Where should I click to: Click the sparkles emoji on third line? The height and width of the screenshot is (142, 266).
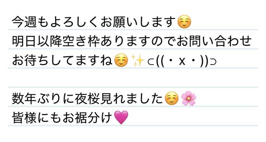pyautogui.click(x=138, y=61)
